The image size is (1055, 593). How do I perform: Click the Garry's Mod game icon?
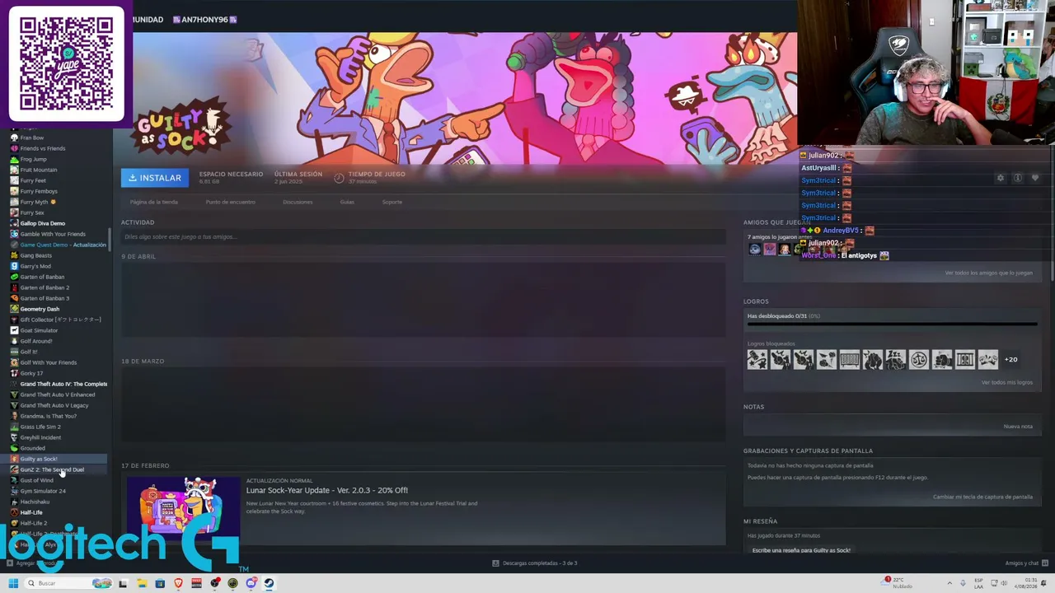tap(14, 266)
